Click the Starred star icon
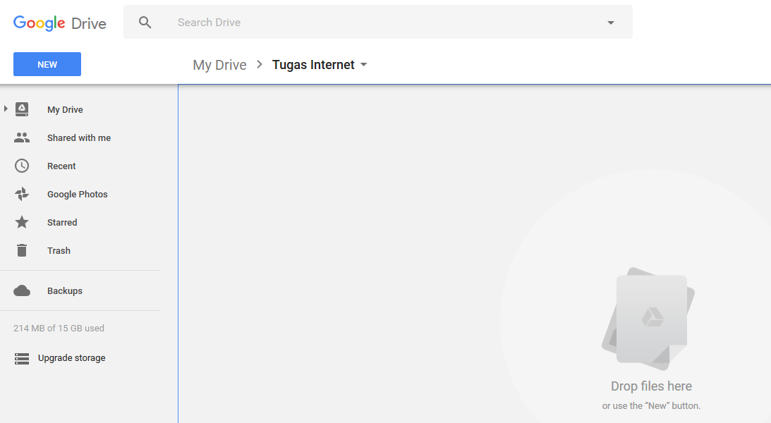This screenshot has width=771, height=423. click(x=22, y=222)
